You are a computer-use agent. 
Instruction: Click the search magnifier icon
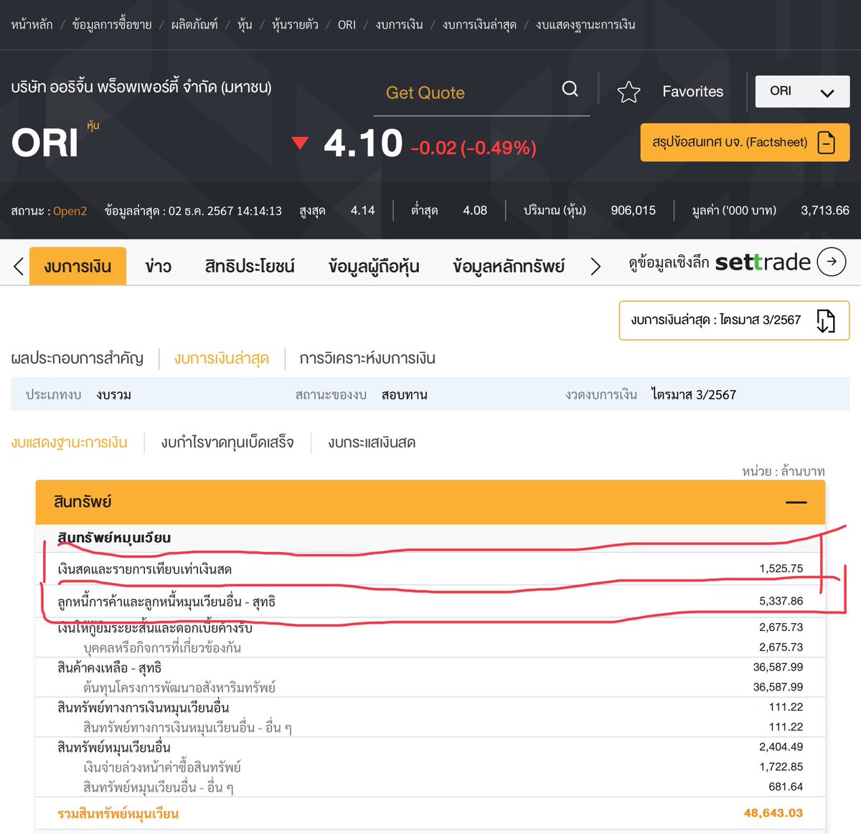click(x=570, y=89)
